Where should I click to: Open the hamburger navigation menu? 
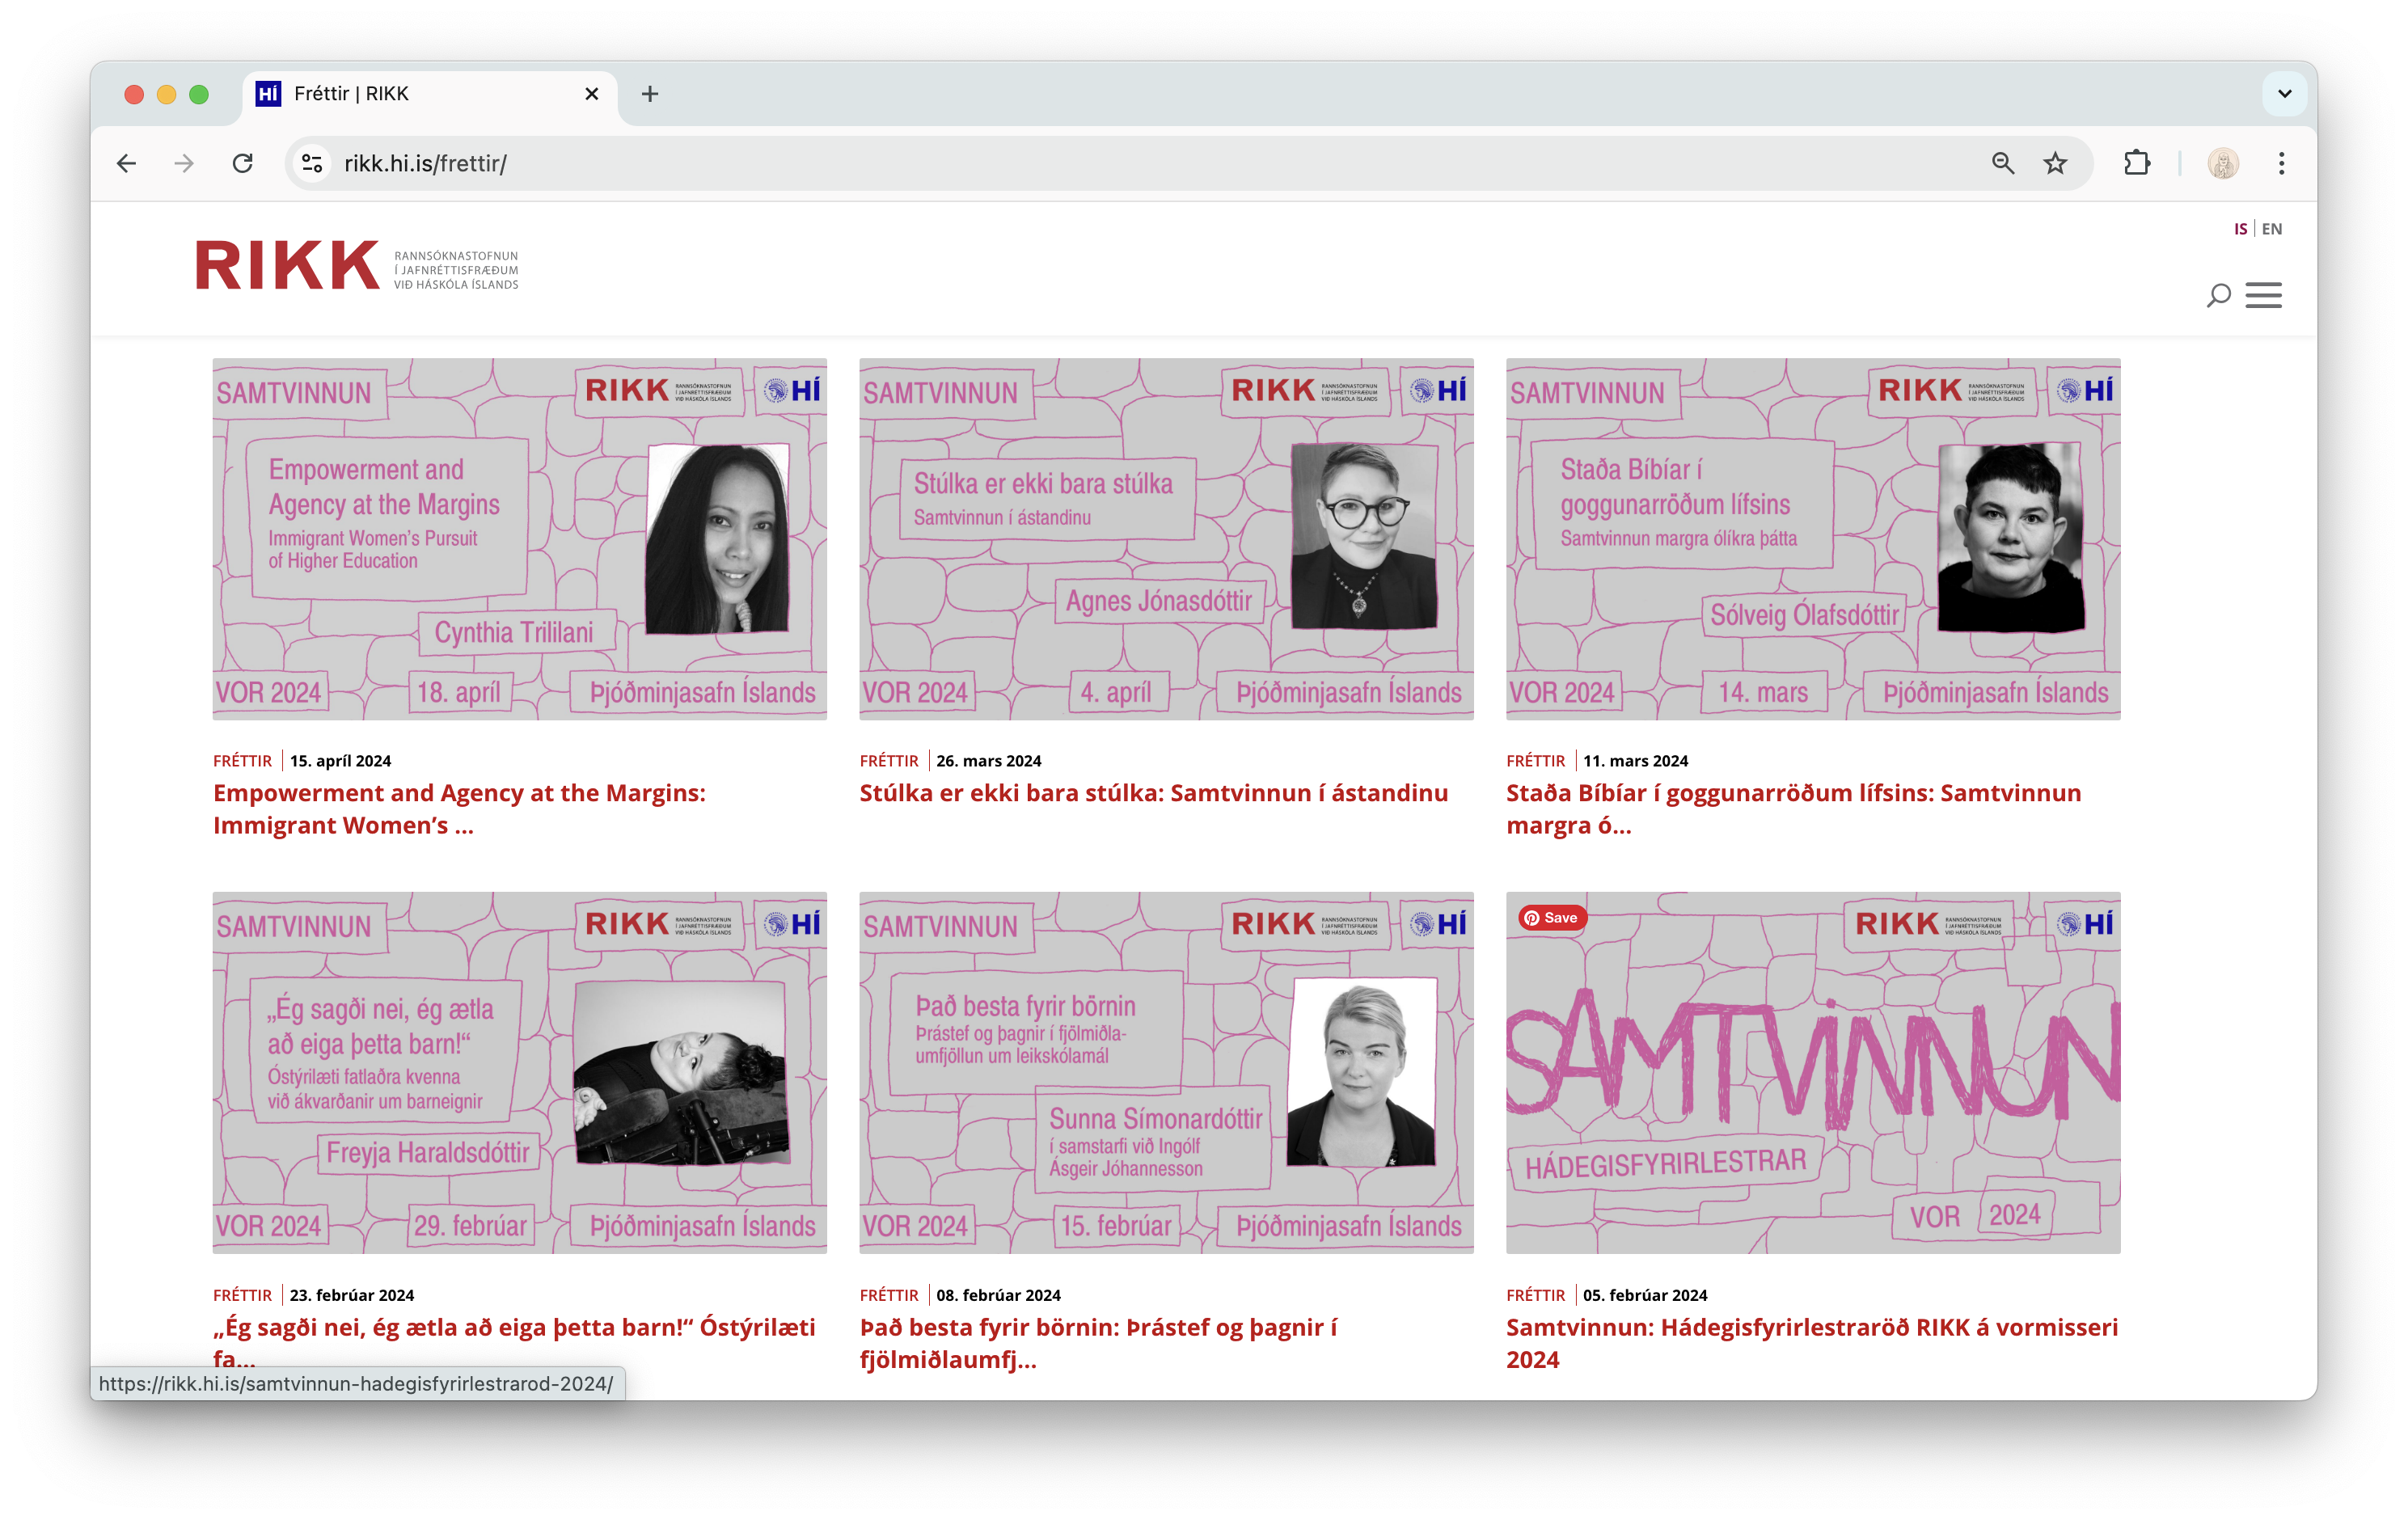click(x=2263, y=295)
